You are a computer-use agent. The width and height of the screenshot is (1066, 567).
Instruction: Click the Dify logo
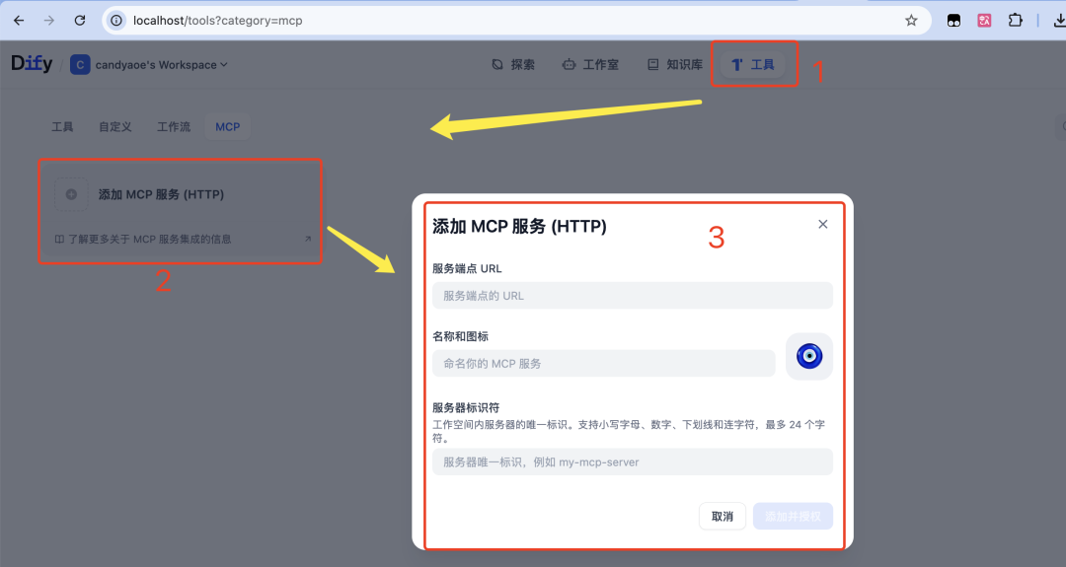(x=32, y=64)
